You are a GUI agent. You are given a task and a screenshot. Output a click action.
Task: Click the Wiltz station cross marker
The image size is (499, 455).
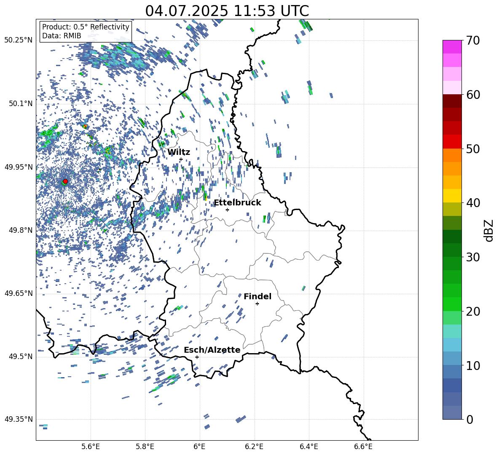(181, 159)
